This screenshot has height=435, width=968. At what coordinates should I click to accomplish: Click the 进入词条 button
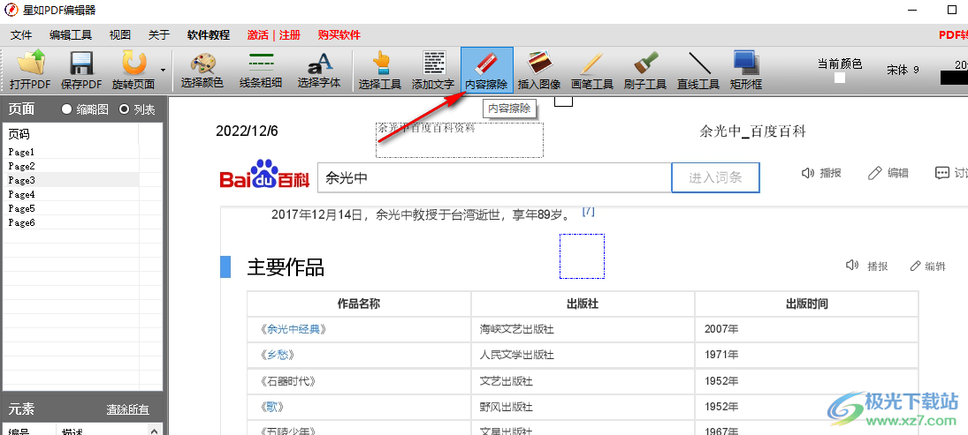point(715,178)
